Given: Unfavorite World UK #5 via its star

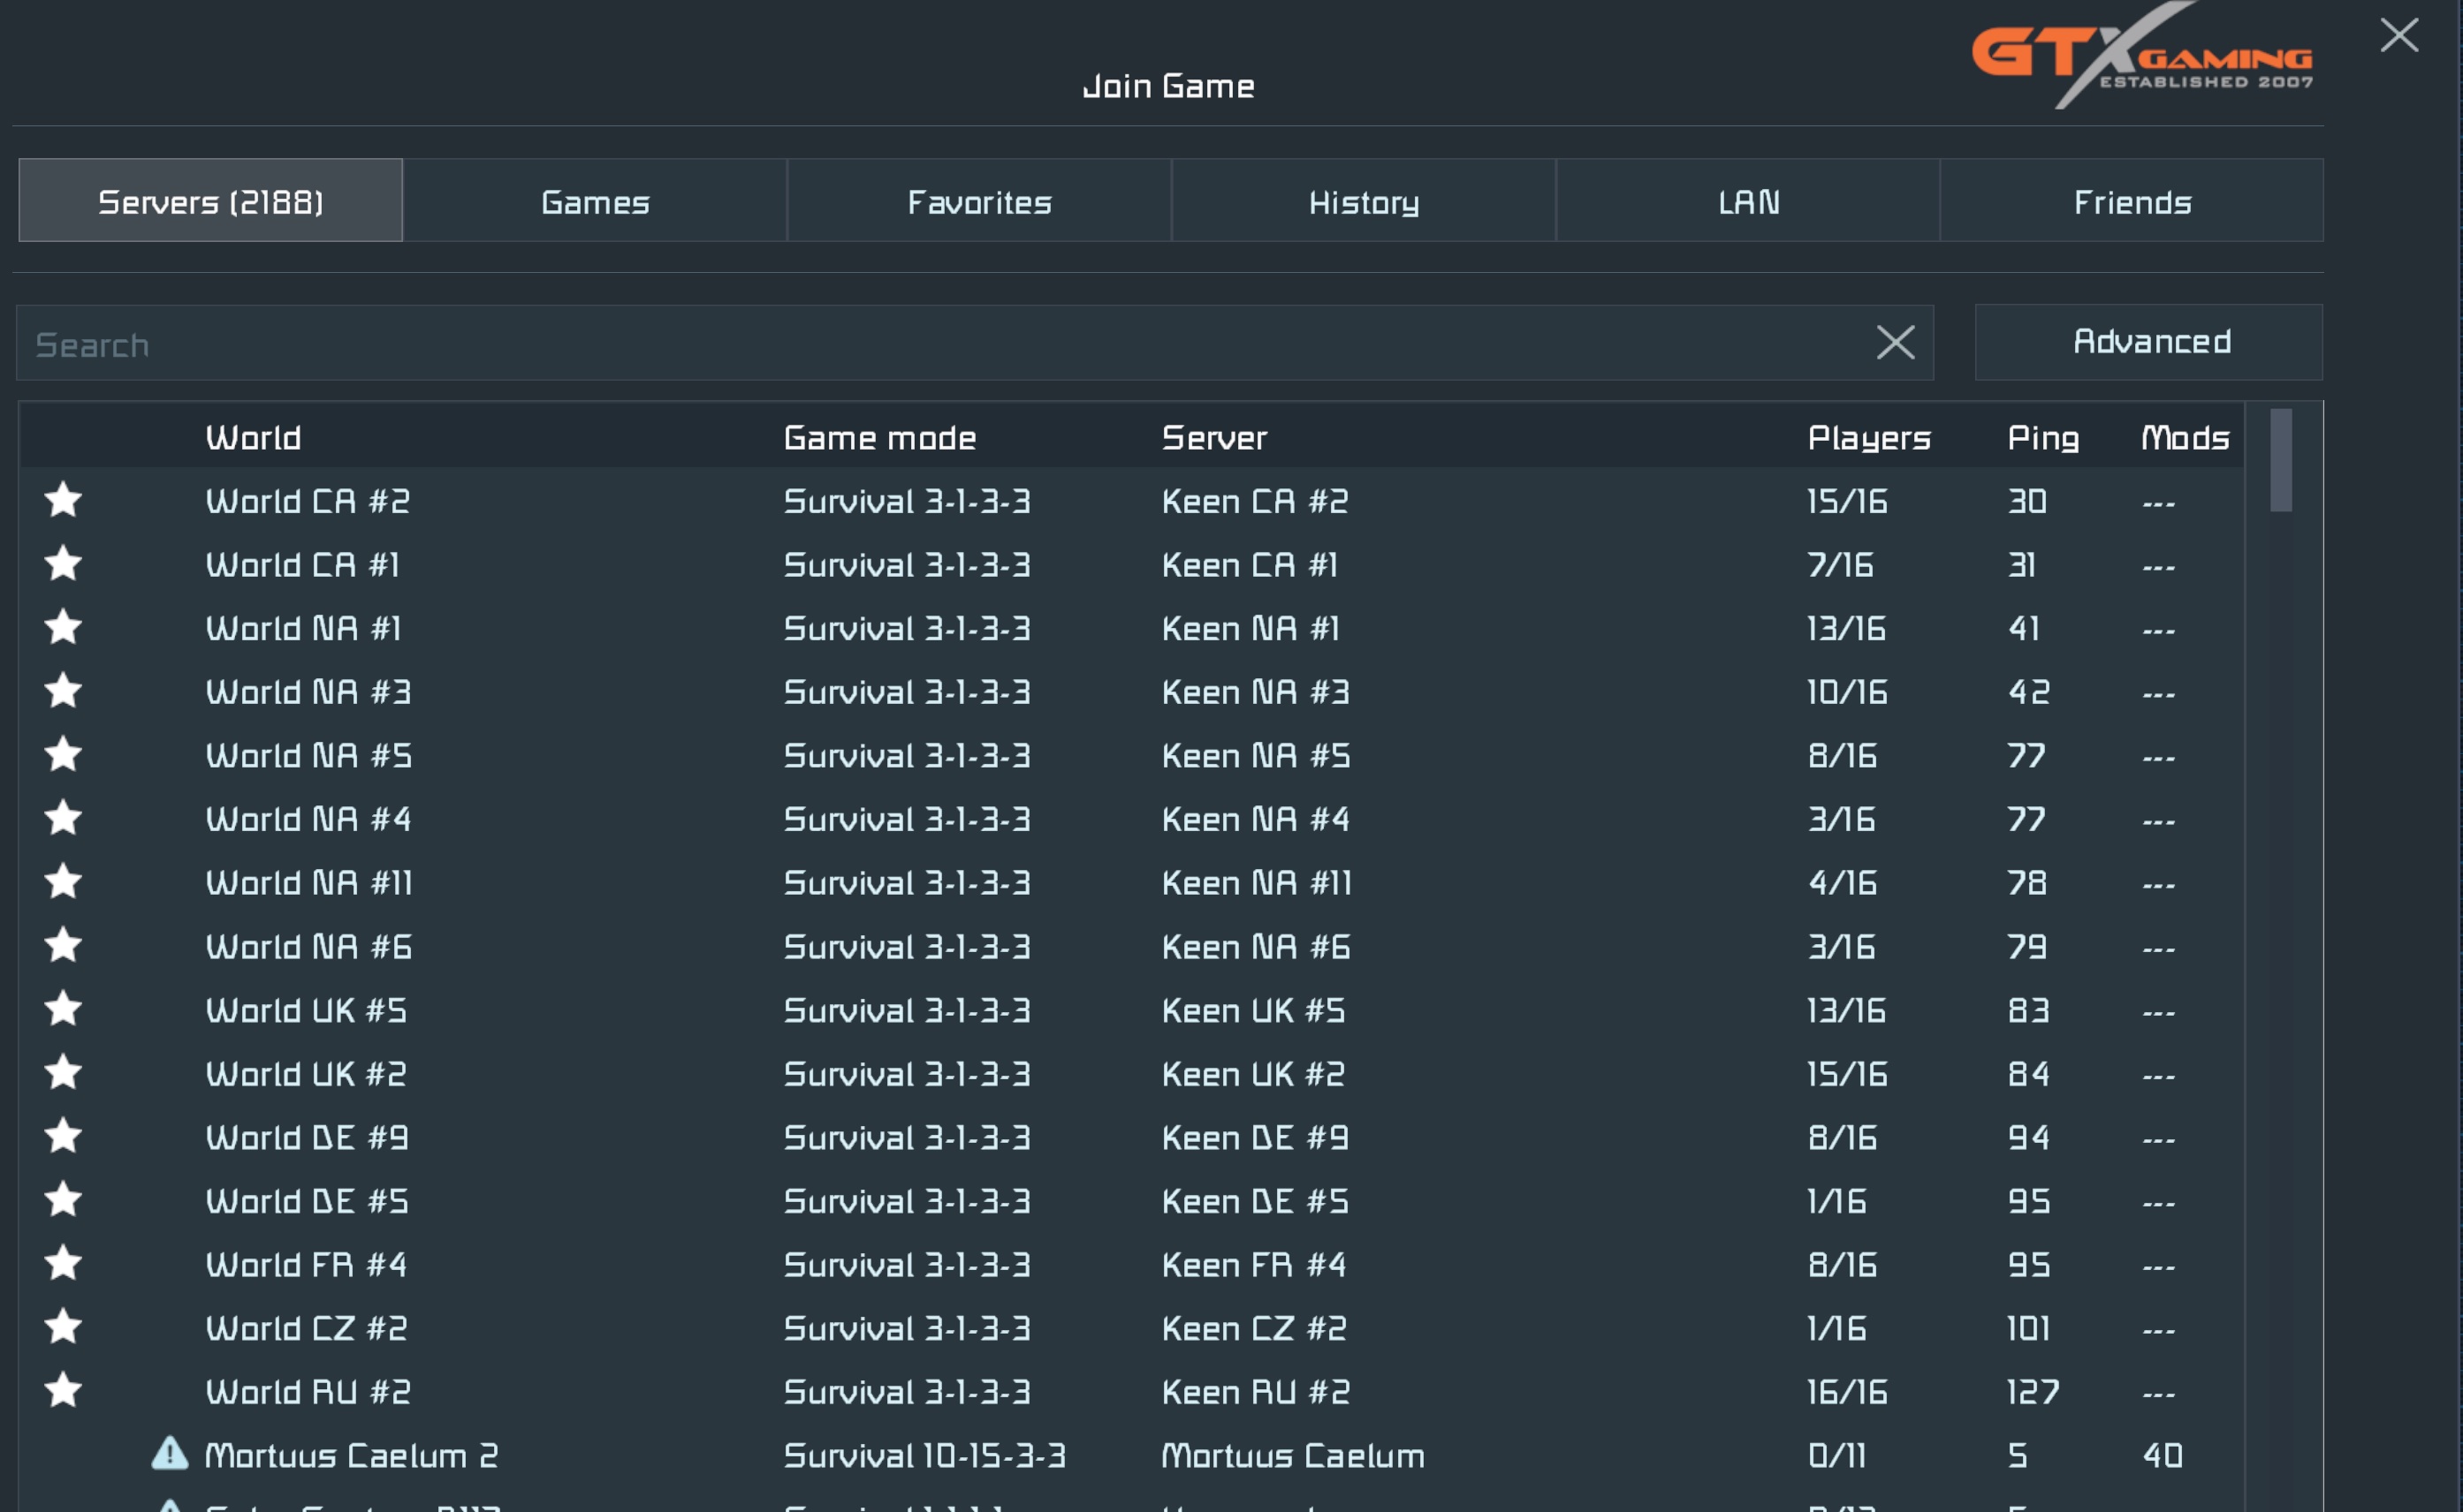Looking at the screenshot, I should [63, 1009].
